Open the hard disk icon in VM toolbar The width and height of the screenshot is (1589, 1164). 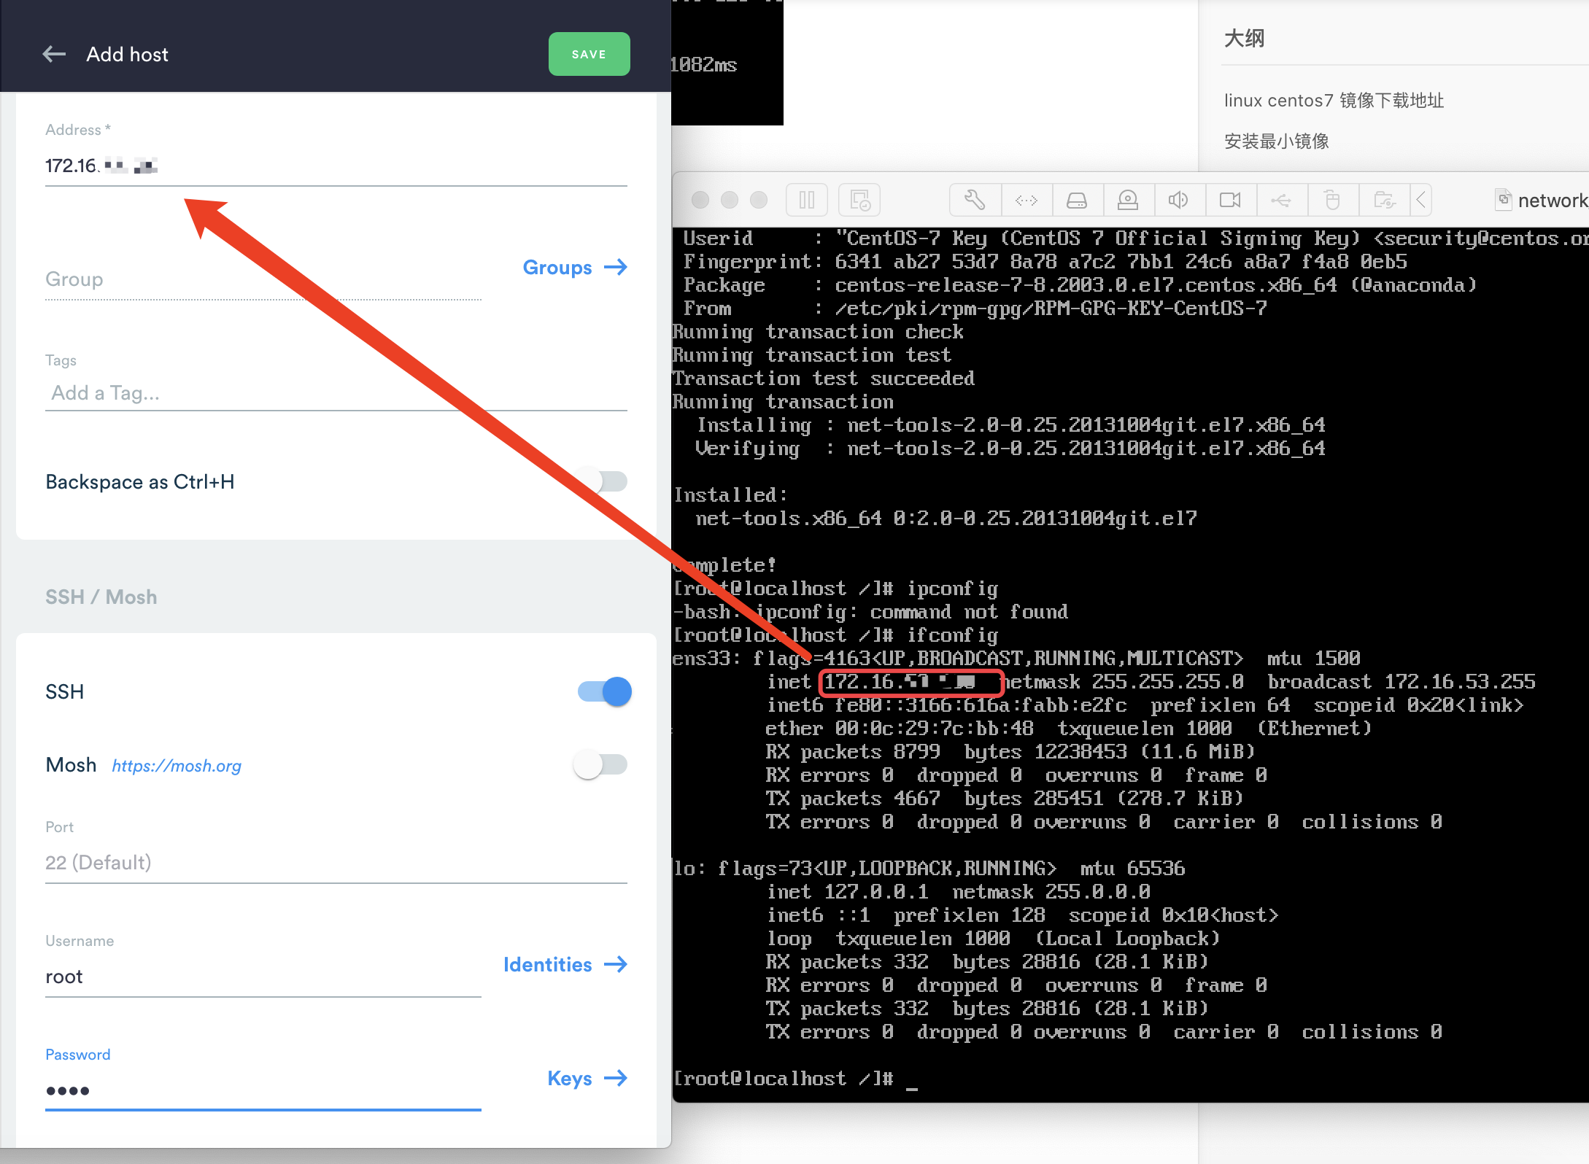[x=1077, y=200]
